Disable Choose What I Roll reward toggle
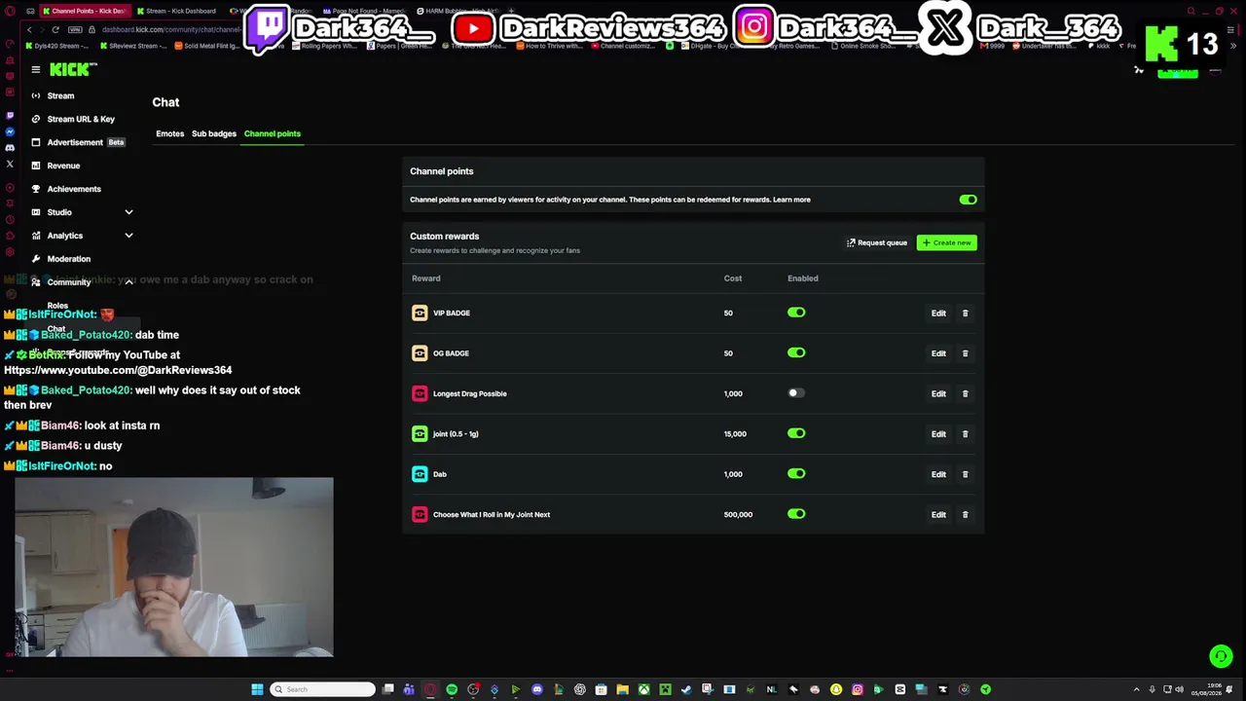 (796, 514)
